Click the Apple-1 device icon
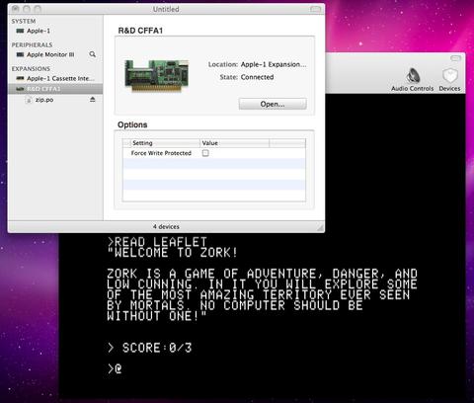 tap(20, 31)
